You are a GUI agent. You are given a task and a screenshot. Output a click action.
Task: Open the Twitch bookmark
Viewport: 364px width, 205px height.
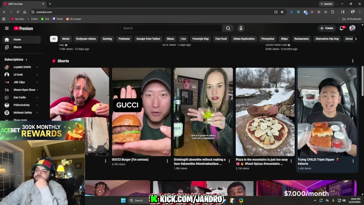click(58, 19)
